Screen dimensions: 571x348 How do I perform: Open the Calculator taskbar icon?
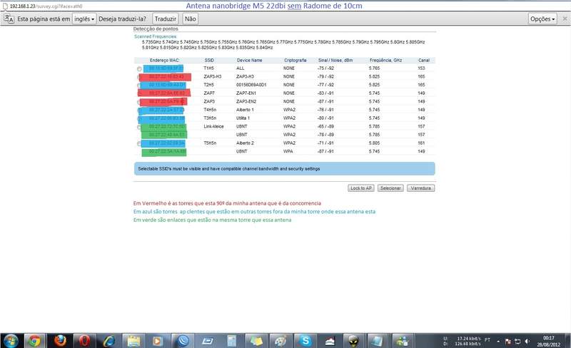(231, 341)
